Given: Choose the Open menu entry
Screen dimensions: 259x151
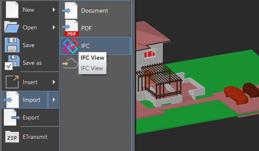Looking at the screenshot, I should coord(30,27).
